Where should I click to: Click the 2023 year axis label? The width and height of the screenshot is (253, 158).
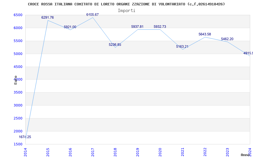click(227, 152)
